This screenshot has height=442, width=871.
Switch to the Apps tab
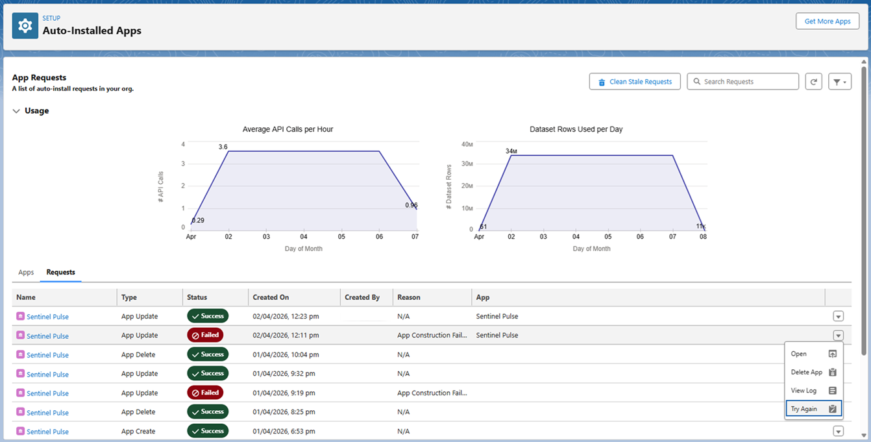(x=26, y=273)
